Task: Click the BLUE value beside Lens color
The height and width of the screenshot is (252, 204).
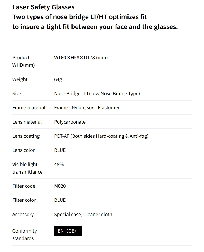Action: (60, 150)
